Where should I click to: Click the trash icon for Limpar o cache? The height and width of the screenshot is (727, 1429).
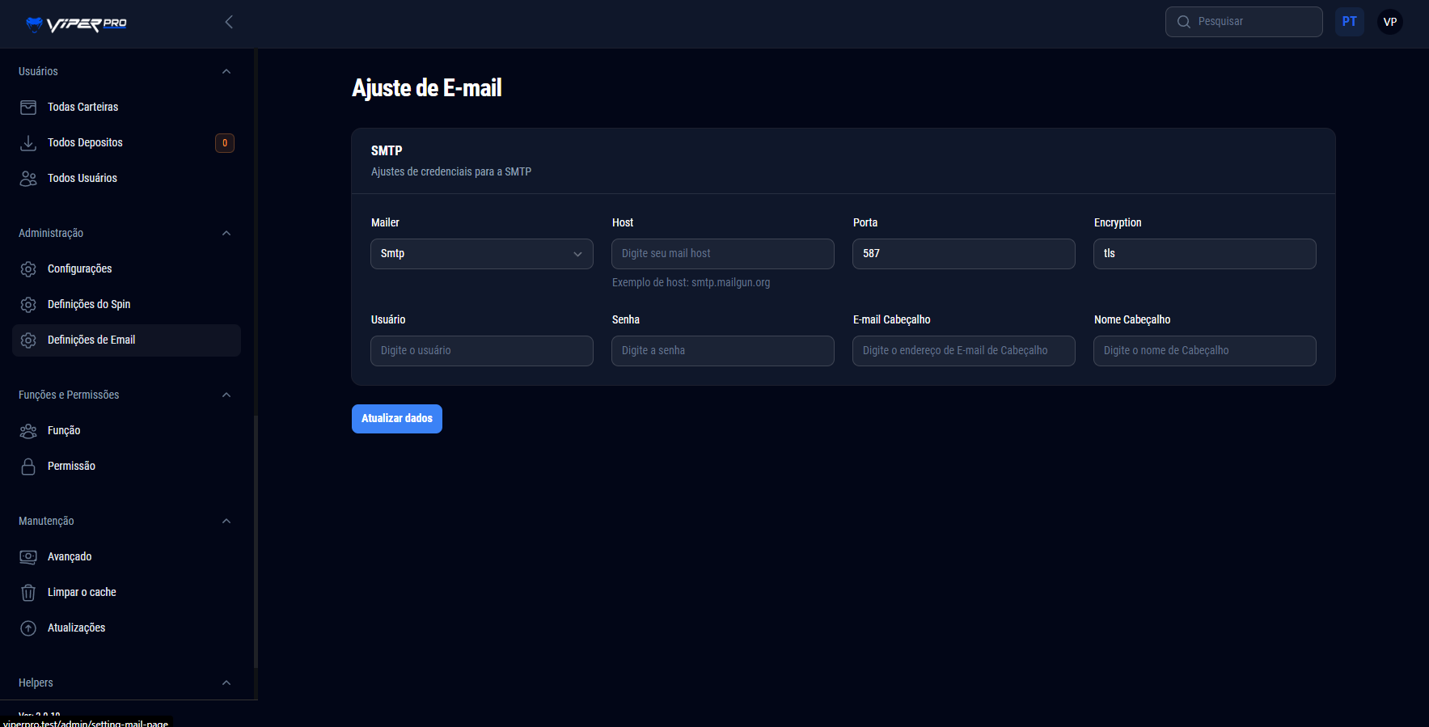[28, 593]
